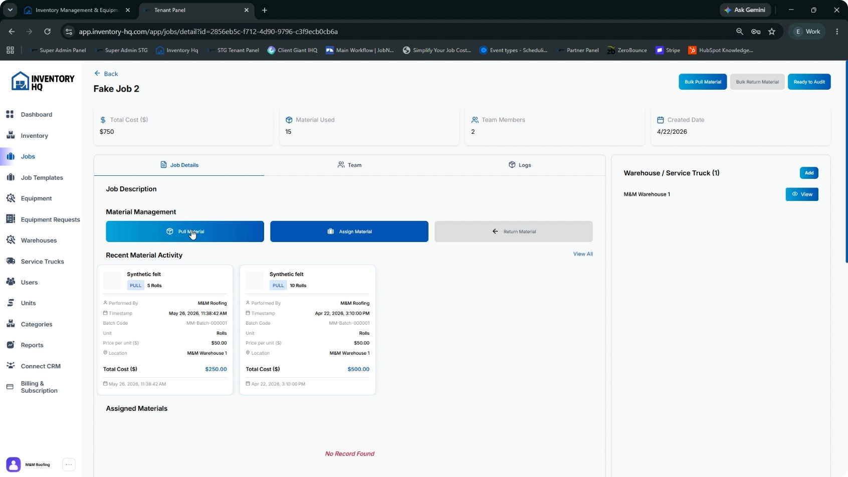
Task: Click the browser back arrow
Action: tap(12, 31)
